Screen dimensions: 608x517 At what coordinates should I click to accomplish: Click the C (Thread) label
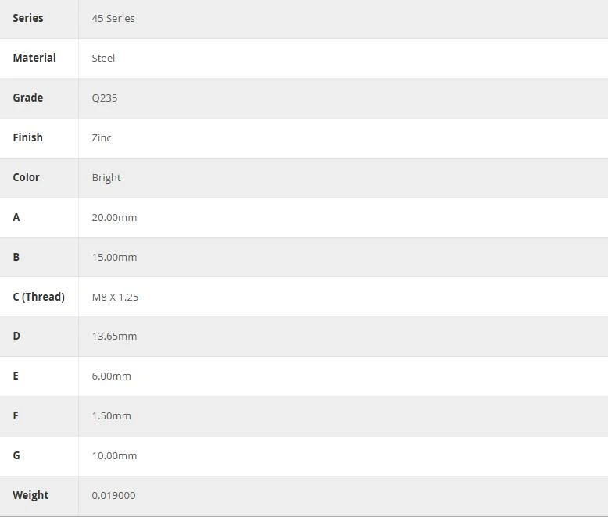(x=39, y=297)
